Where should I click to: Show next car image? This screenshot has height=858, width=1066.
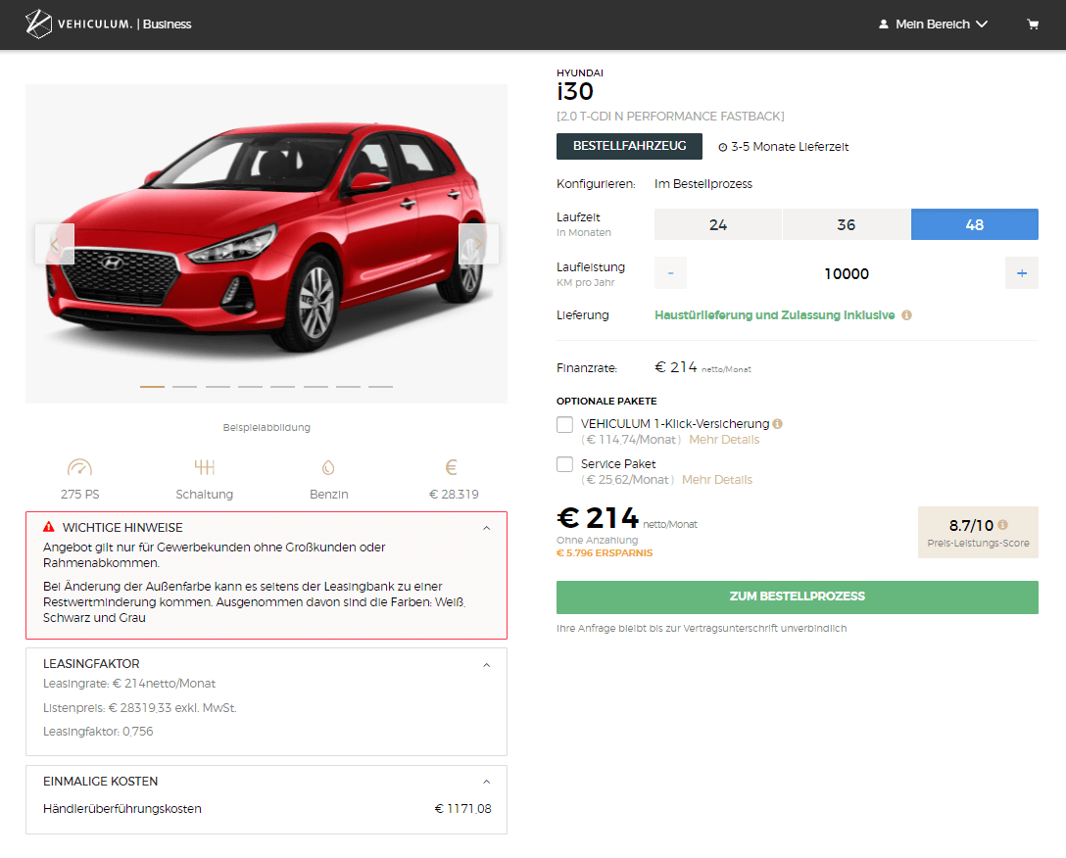tap(478, 244)
